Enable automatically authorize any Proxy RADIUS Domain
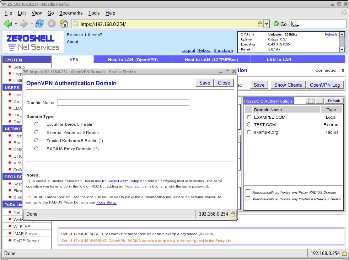 click(248, 192)
